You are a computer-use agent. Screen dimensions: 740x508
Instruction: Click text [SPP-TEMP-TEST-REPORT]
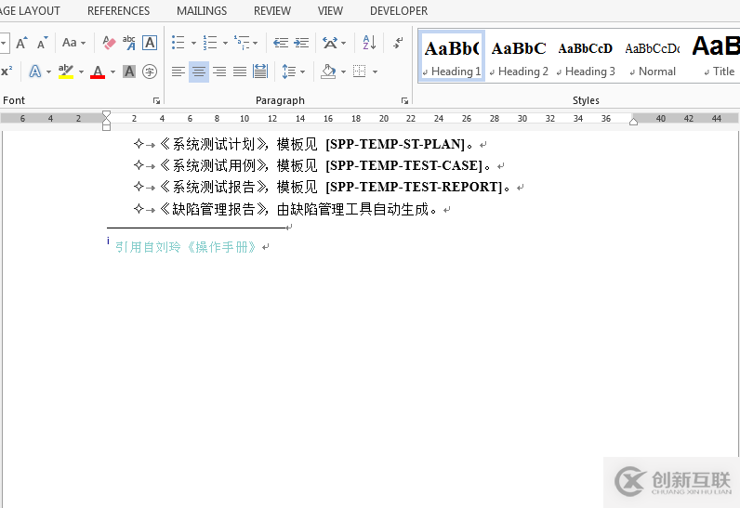click(414, 187)
